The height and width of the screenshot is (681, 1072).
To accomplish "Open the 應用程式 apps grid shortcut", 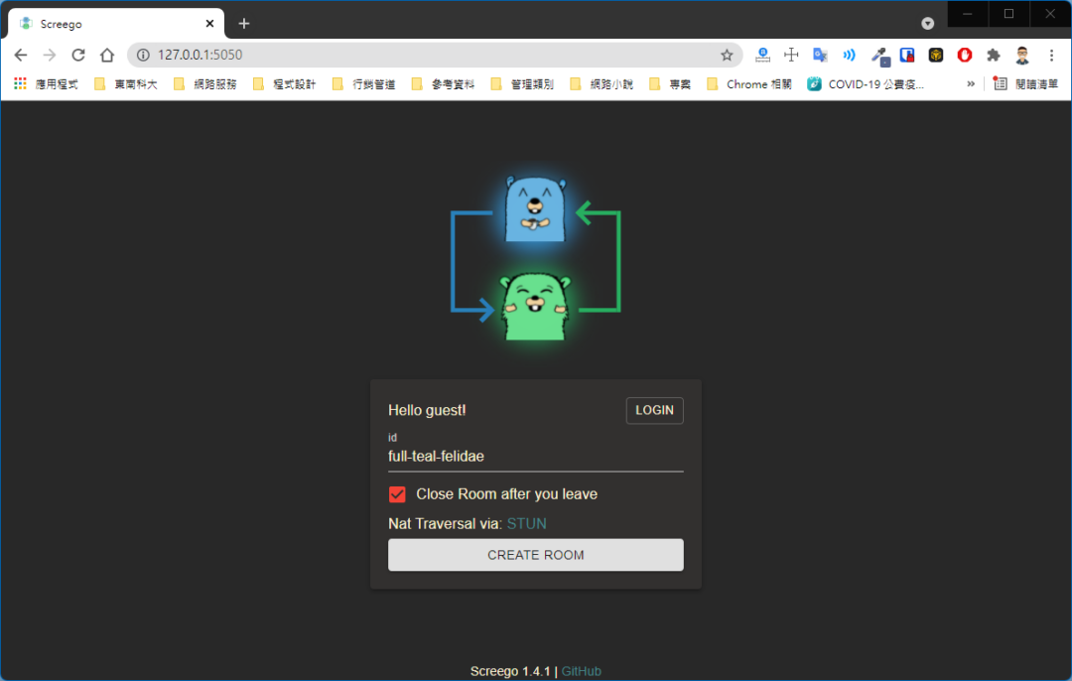I will [x=46, y=84].
